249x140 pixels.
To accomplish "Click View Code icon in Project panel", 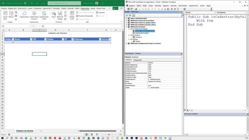I will click(x=127, y=16).
